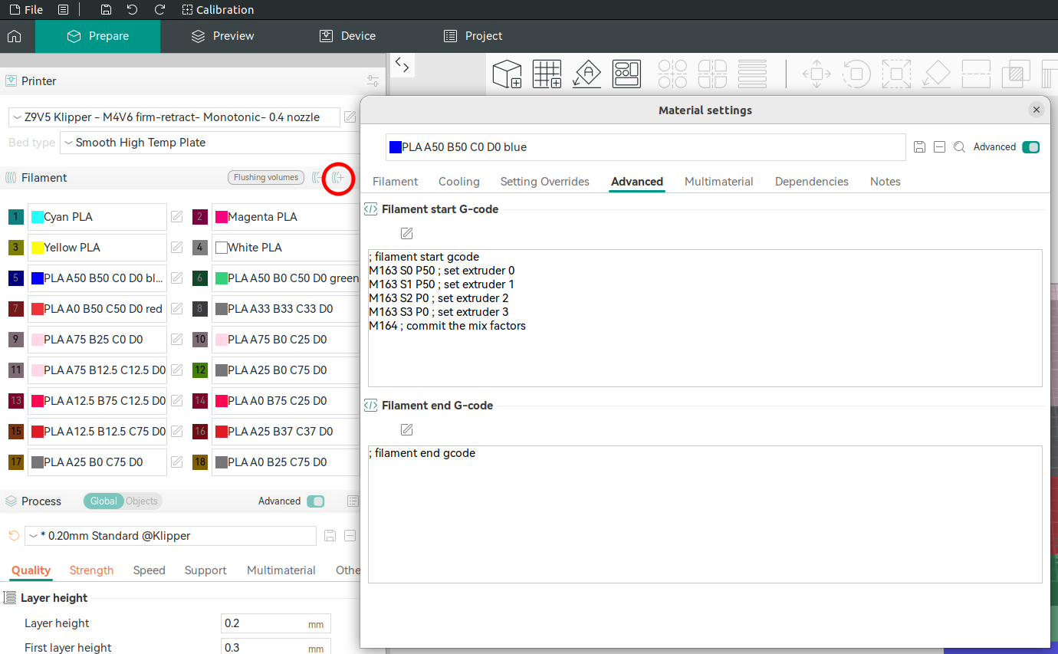The image size is (1058, 654).
Task: Open the File menu dropdown arrow icon
Action: pyautogui.click(x=64, y=10)
